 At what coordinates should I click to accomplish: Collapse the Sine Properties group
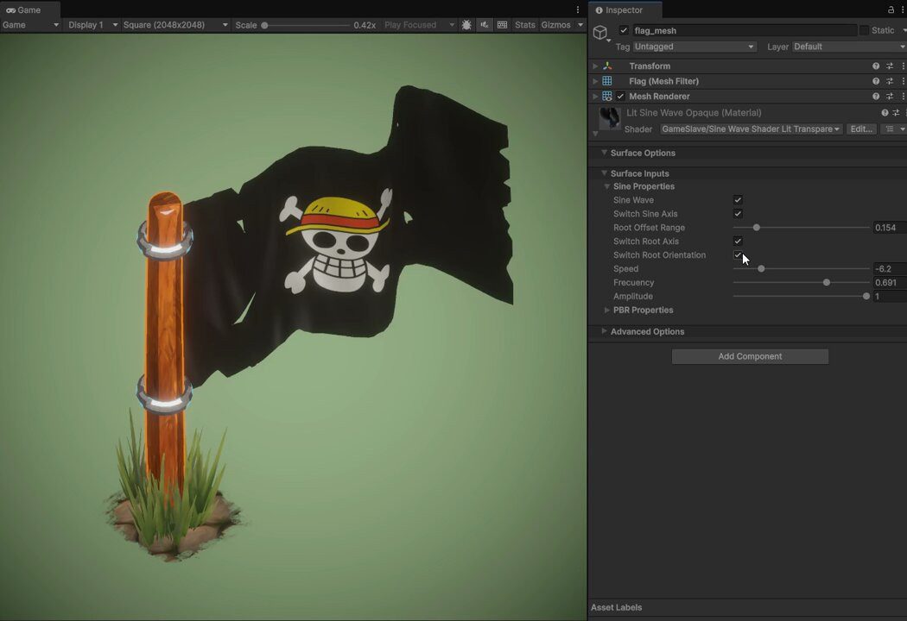click(606, 186)
